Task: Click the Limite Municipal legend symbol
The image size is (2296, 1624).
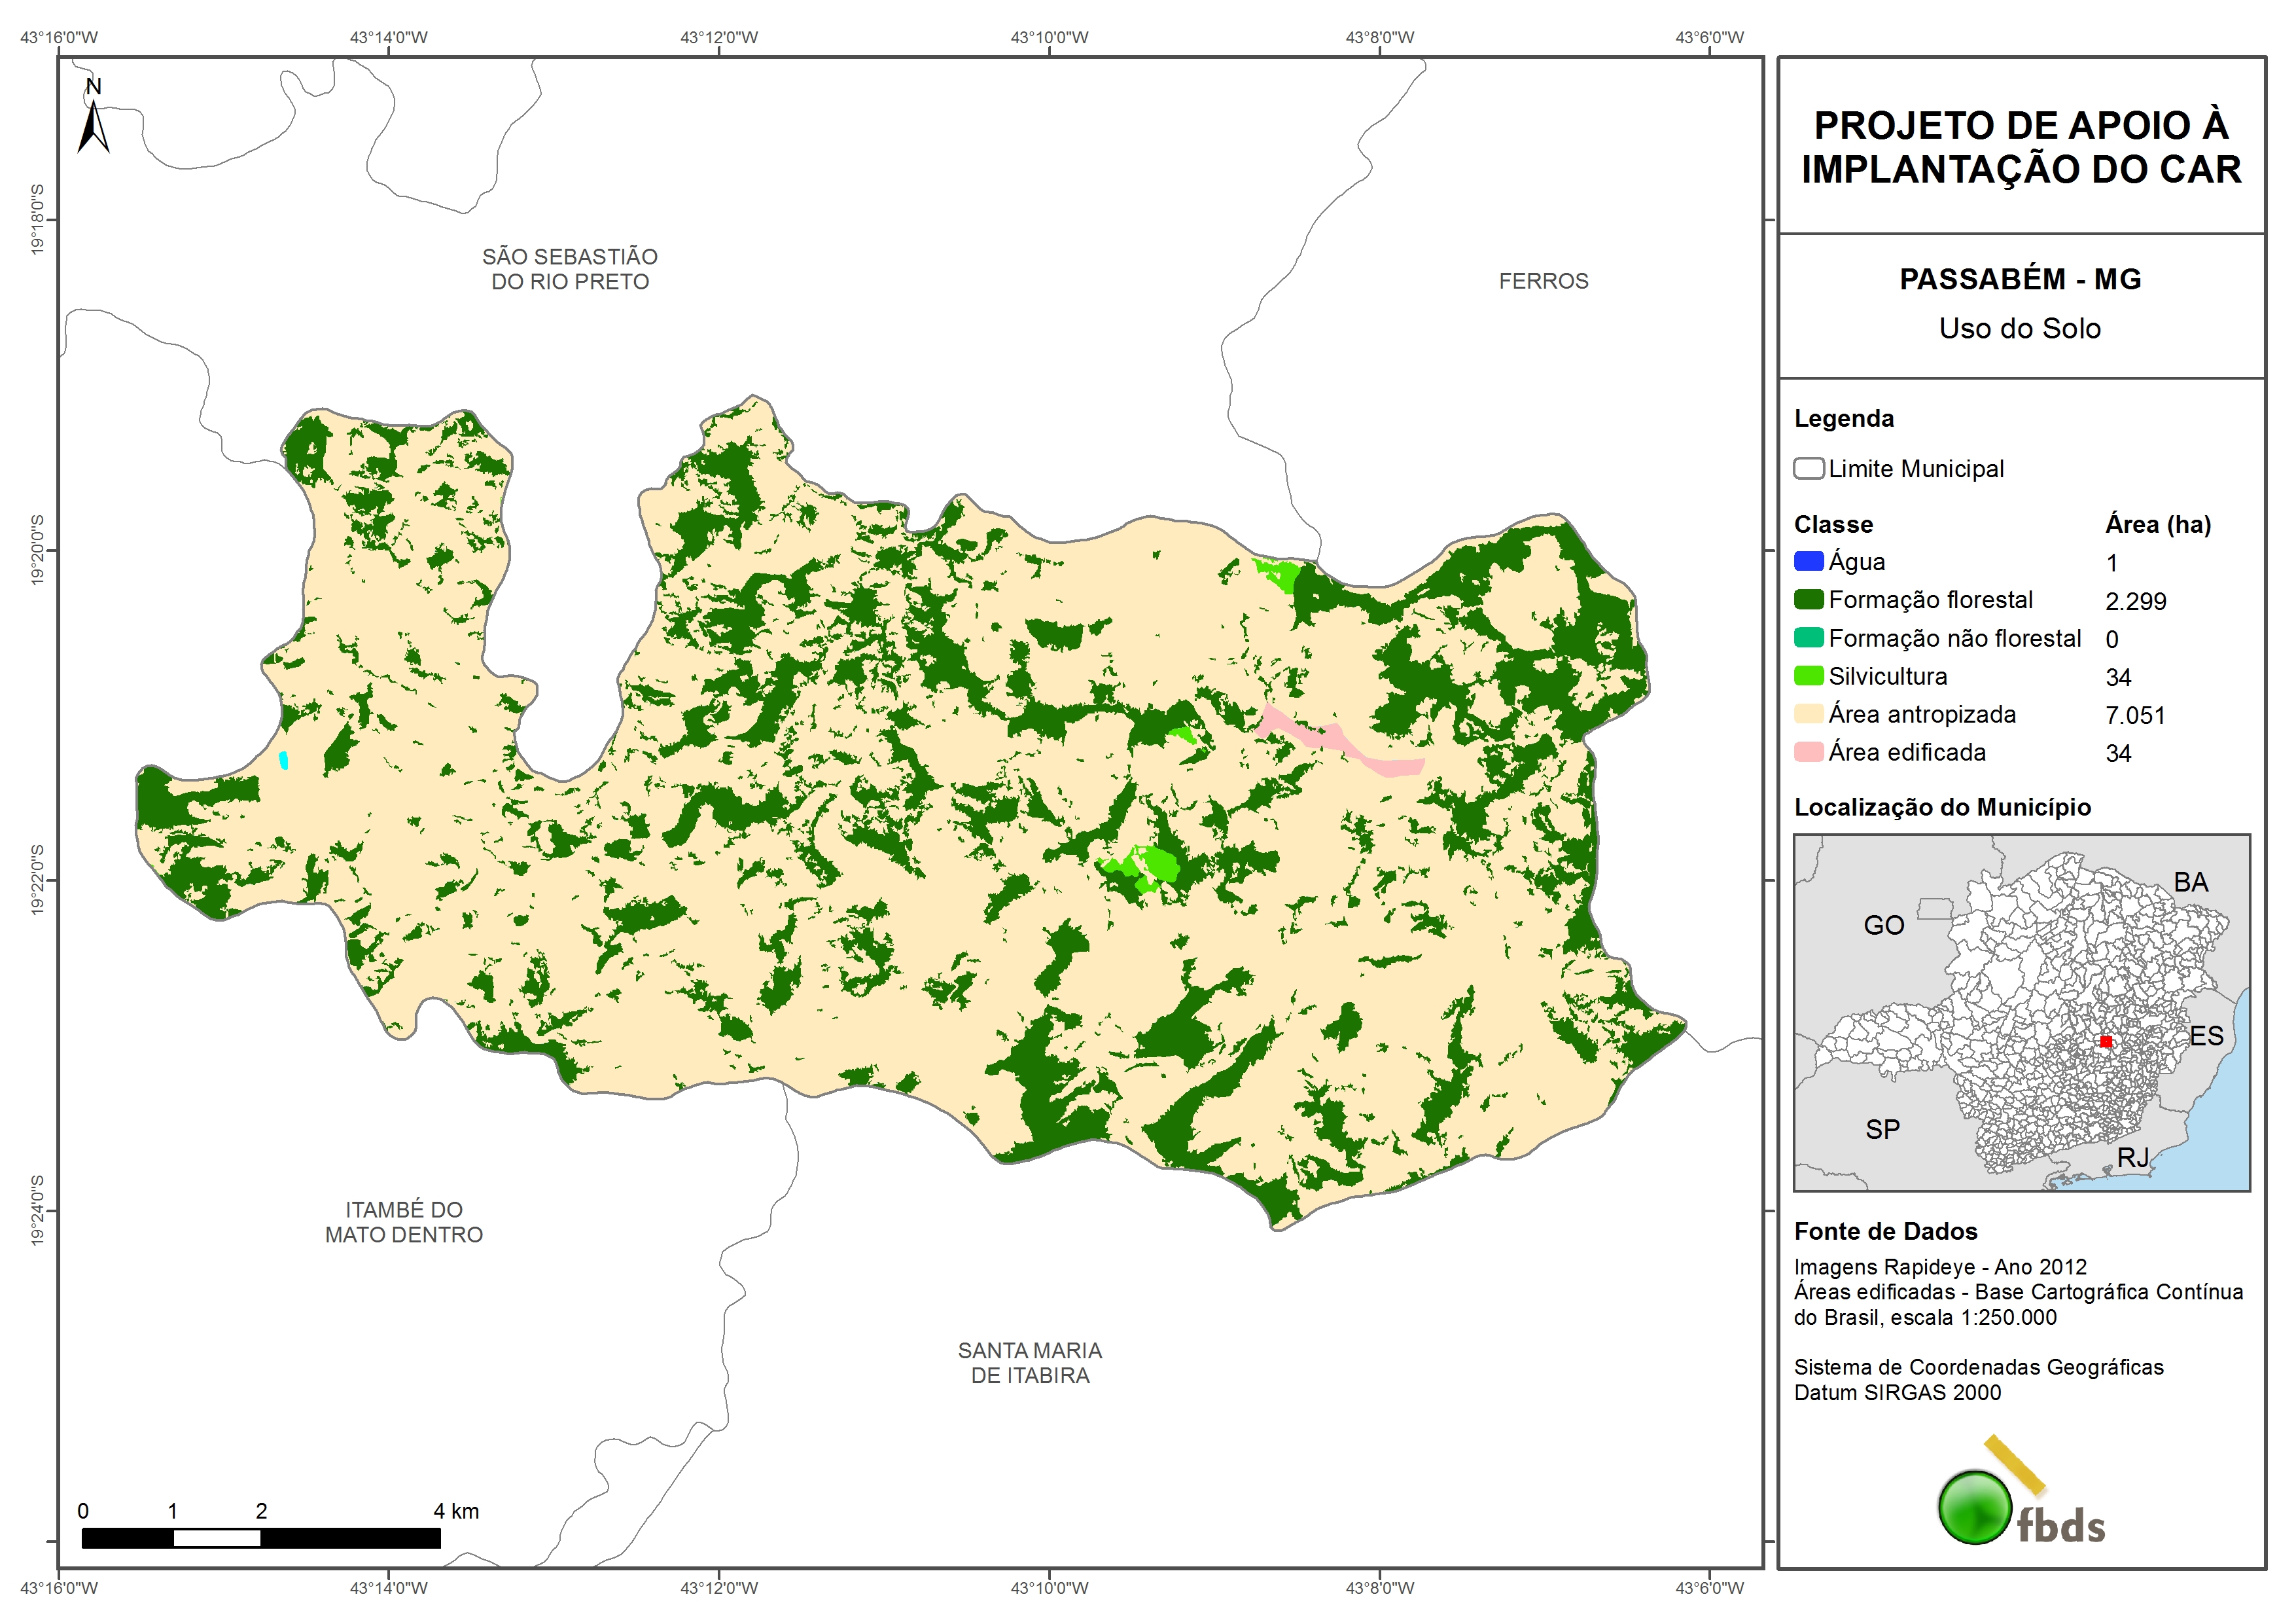Action: pos(1808,468)
